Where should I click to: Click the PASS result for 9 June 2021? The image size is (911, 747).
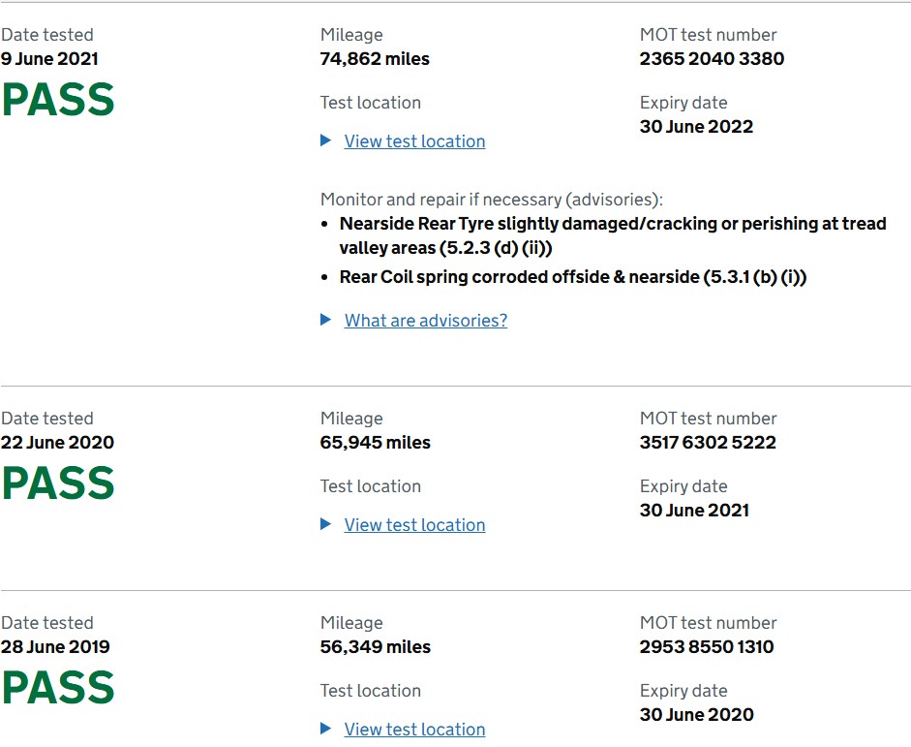coord(58,100)
